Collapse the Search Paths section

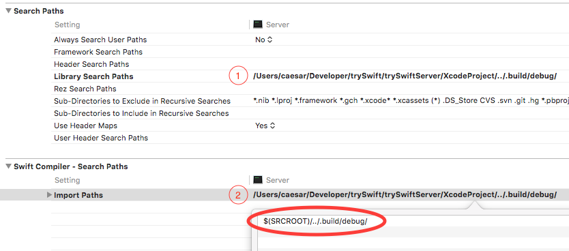pos(8,11)
